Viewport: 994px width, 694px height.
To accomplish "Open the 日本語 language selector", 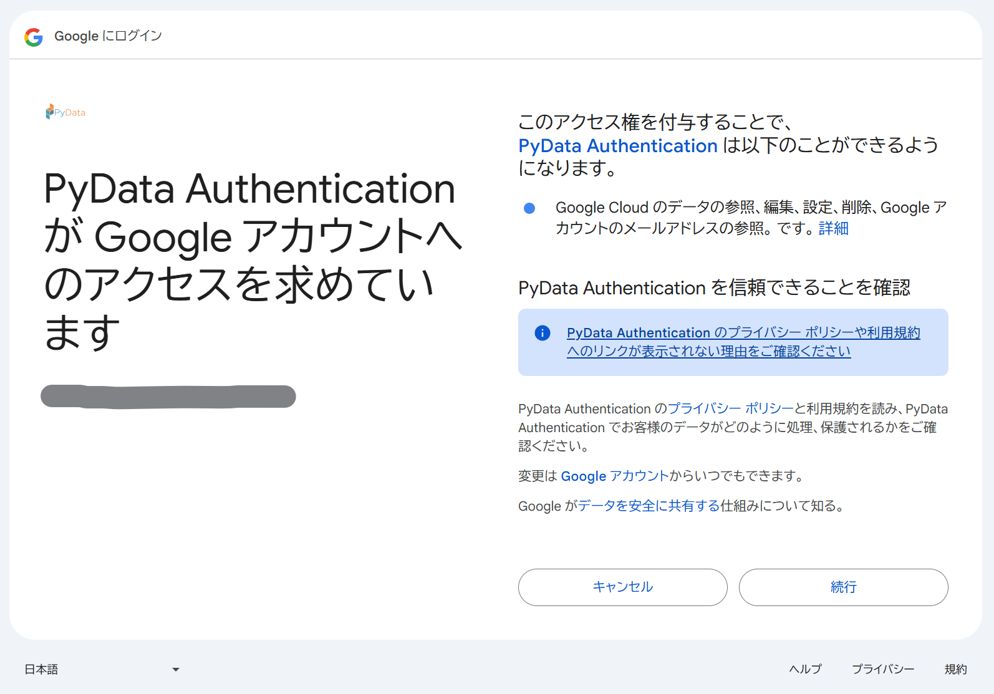I will click(42, 669).
